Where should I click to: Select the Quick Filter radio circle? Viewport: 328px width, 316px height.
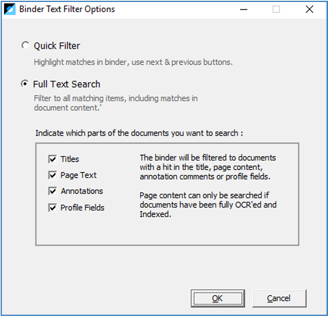(25, 45)
